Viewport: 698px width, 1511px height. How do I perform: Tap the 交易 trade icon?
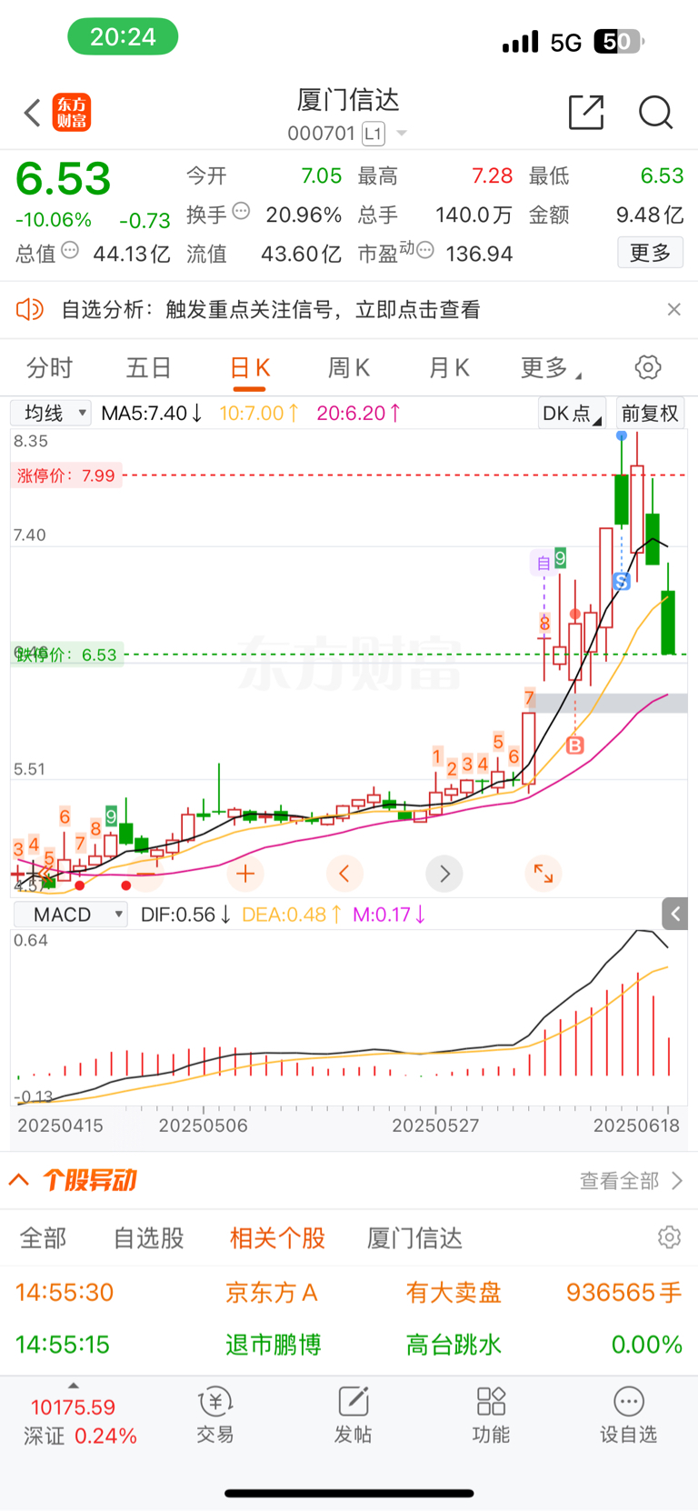(215, 1416)
